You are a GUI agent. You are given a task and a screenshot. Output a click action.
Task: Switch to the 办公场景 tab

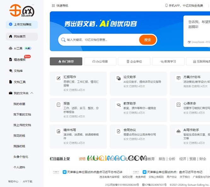100,61
